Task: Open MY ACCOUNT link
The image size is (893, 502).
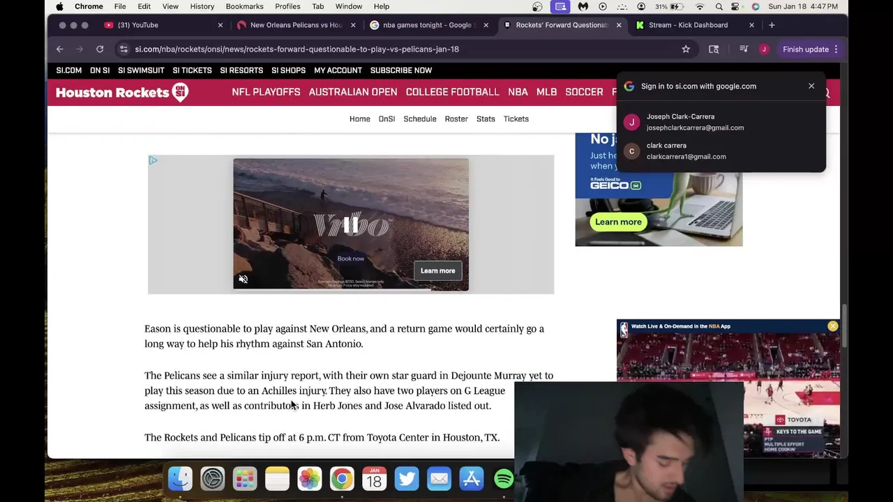Action: click(x=338, y=70)
